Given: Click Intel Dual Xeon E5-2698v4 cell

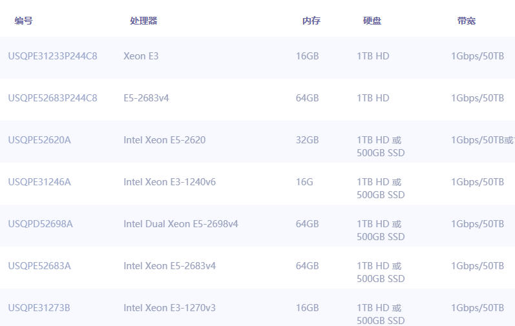Looking at the screenshot, I should click(181, 224).
